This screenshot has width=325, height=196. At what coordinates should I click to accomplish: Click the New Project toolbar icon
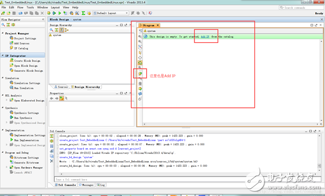click(x=3, y=13)
